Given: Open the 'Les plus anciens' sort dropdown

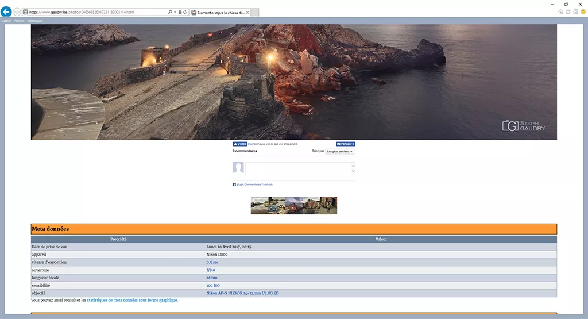Looking at the screenshot, I should 340,151.
